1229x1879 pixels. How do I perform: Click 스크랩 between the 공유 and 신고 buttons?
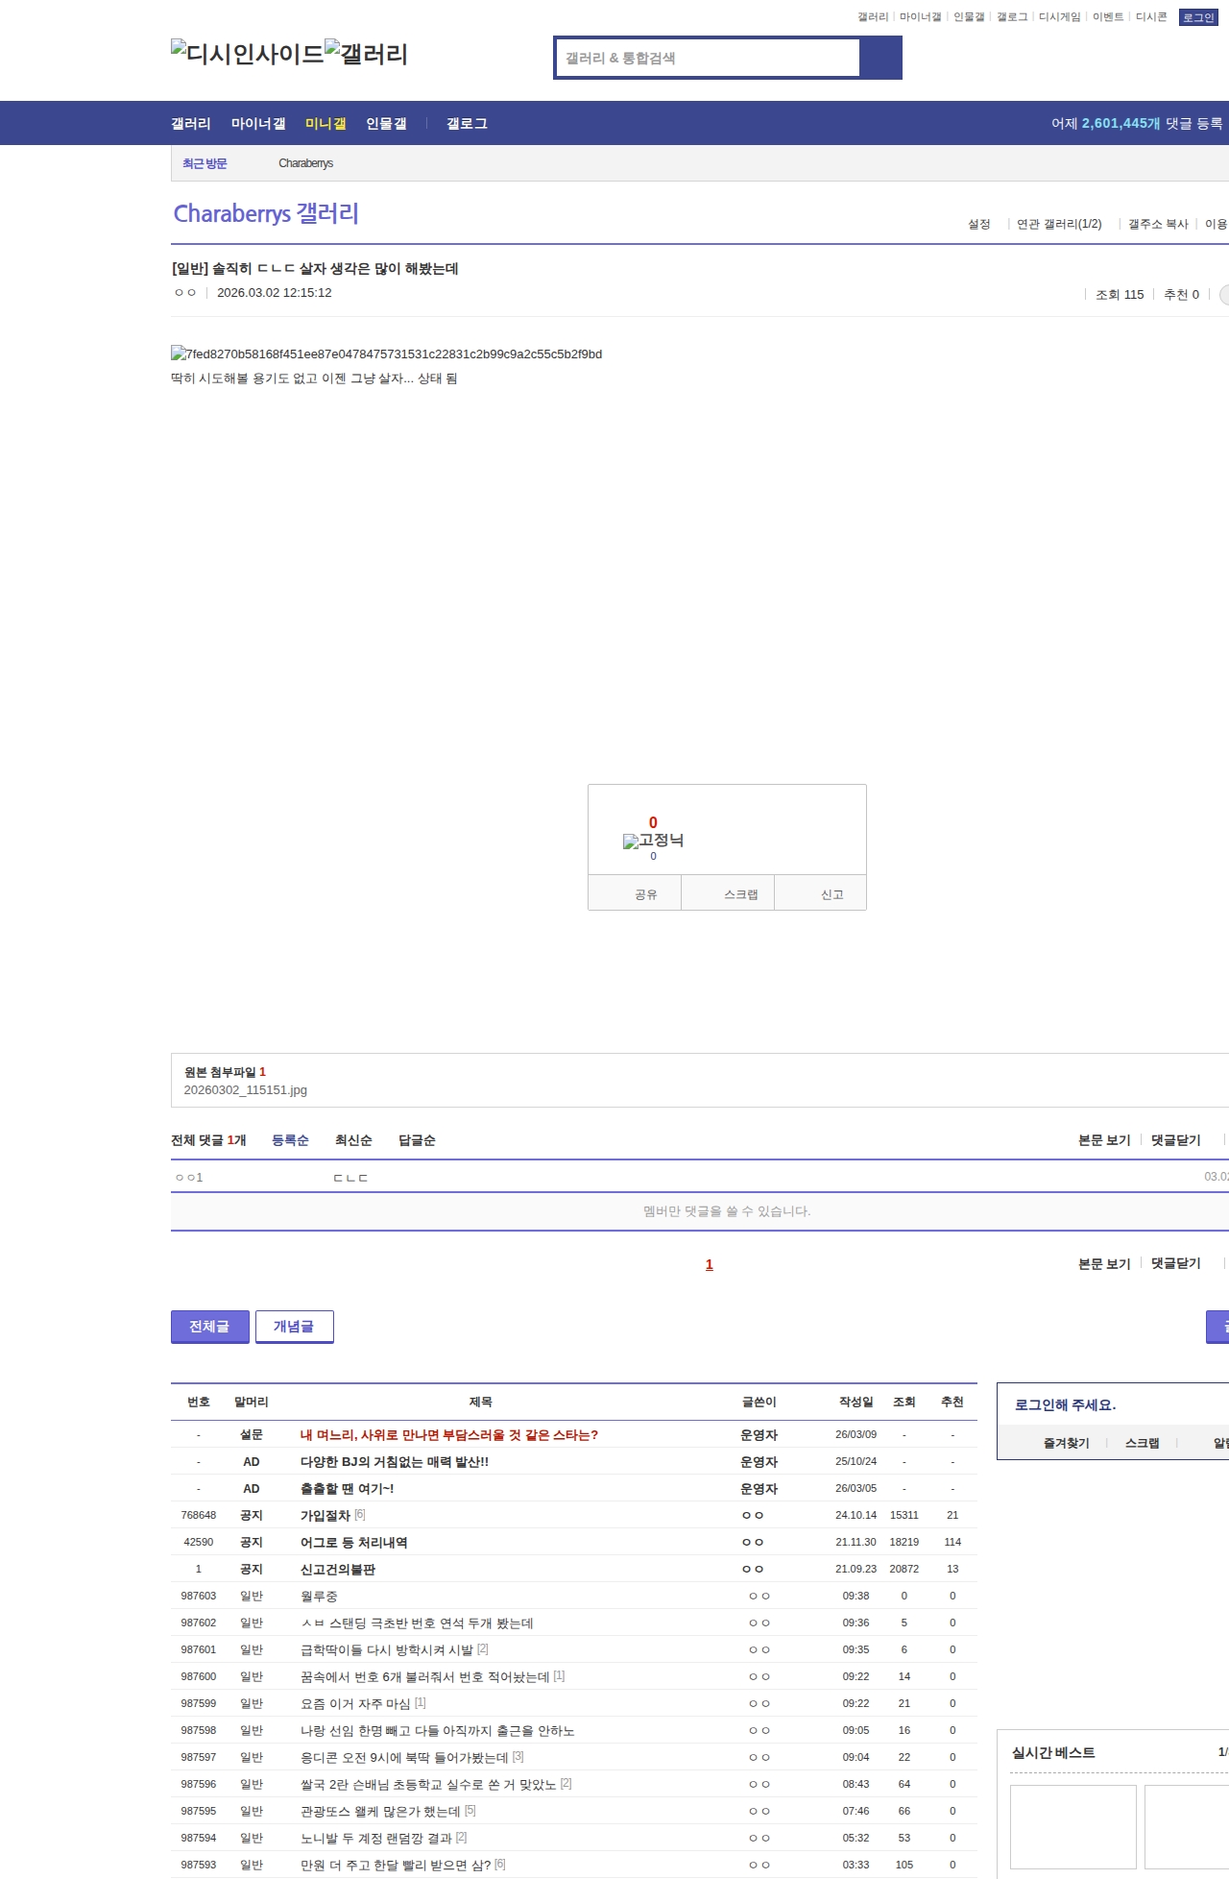click(740, 894)
